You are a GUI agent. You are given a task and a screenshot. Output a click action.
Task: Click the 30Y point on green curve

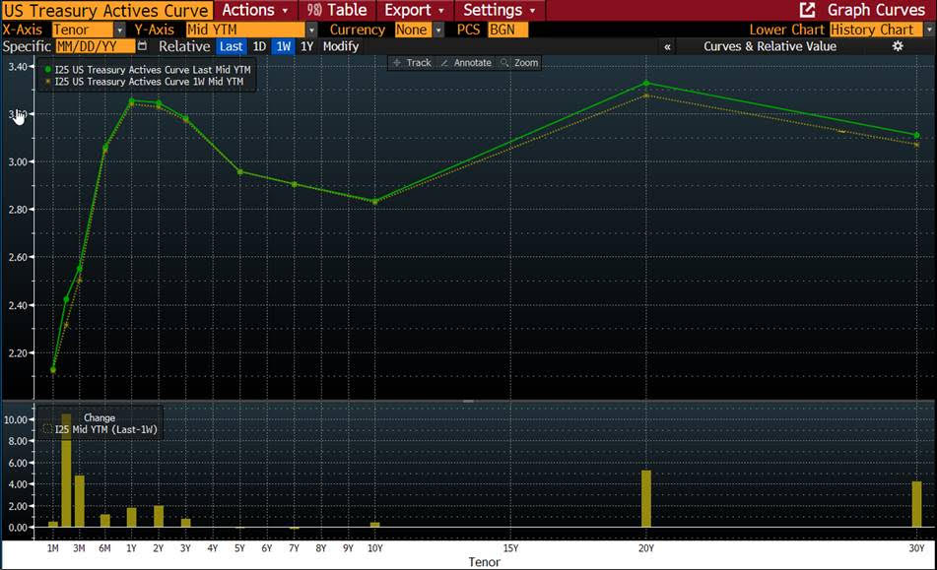[x=916, y=136]
